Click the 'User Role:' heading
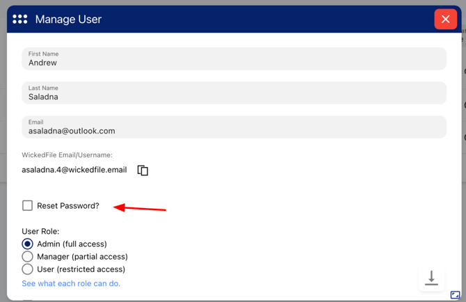 (x=40, y=231)
